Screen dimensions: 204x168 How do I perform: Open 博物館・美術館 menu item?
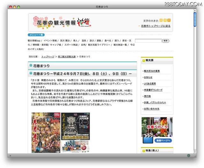click(x=40, y=45)
